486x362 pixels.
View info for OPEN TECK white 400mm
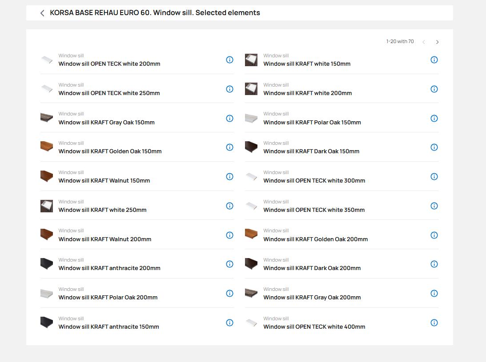tap(434, 323)
